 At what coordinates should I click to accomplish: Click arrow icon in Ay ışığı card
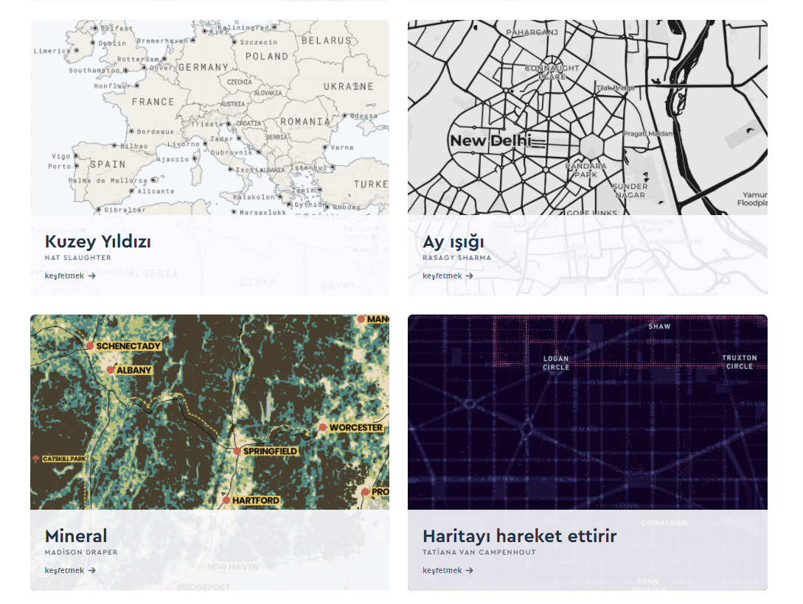pos(470,276)
